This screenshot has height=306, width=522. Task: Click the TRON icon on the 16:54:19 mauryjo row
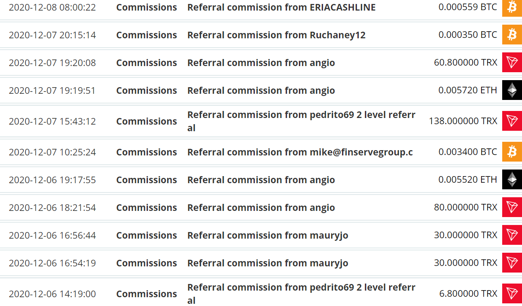(x=512, y=262)
